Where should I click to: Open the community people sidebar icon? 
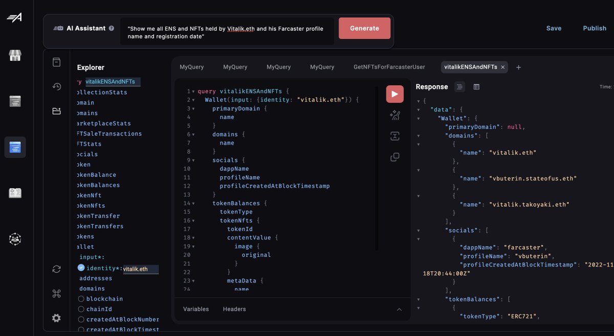click(15, 238)
